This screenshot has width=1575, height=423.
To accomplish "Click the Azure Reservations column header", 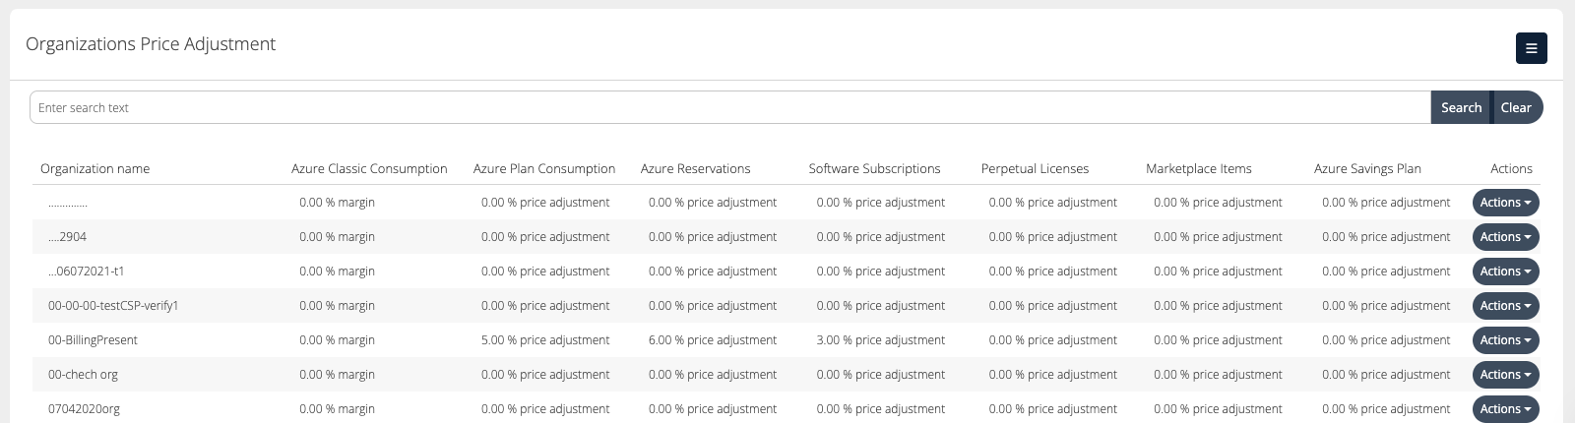I will [695, 169].
